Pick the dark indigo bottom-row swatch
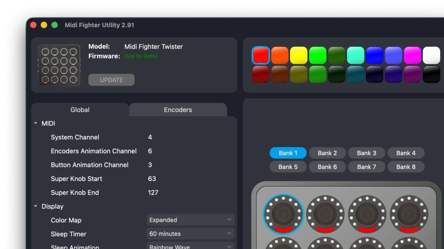 click(x=394, y=74)
